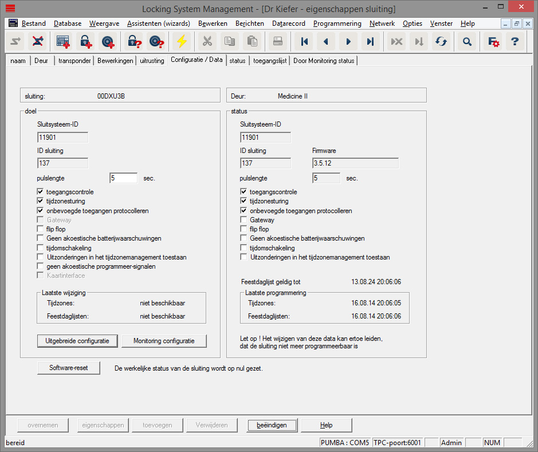Open the search magnifier icon
538x452 pixels.
[466, 41]
